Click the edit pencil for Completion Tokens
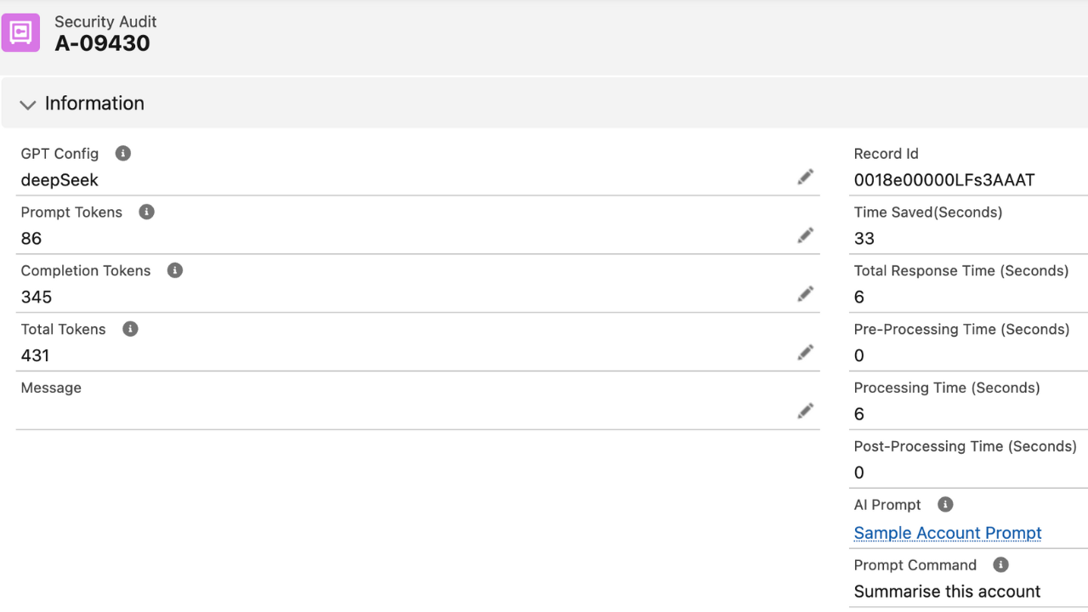Image resolution: width=1088 pixels, height=612 pixels. 805,293
